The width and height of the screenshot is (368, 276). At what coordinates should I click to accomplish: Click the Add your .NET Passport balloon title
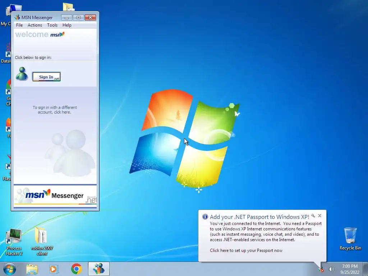point(259,217)
